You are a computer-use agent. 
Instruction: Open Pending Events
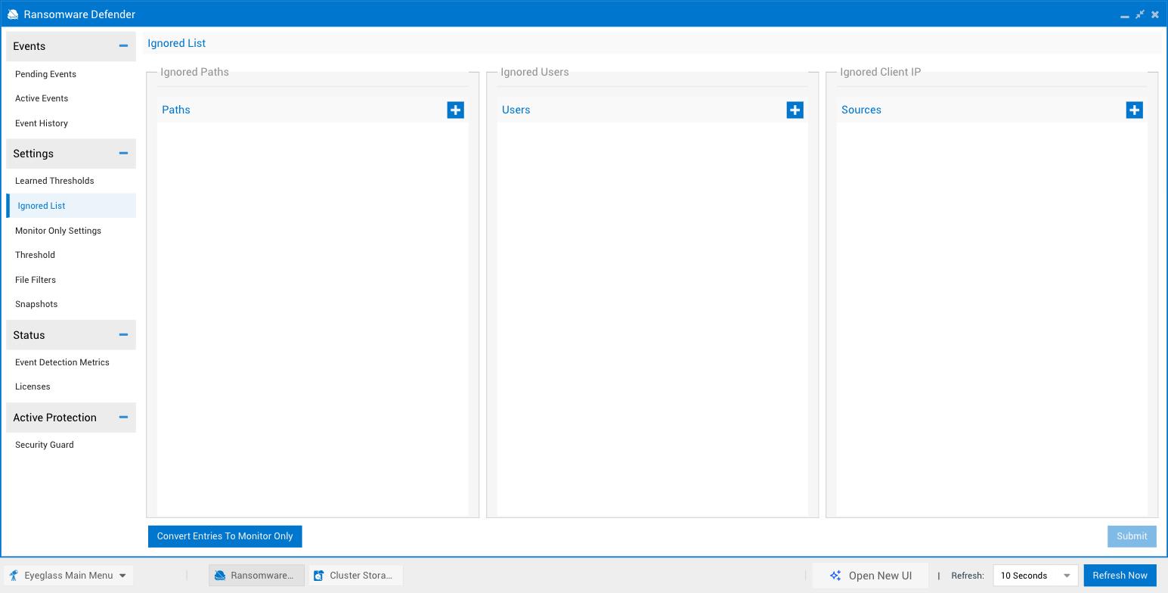pos(45,74)
